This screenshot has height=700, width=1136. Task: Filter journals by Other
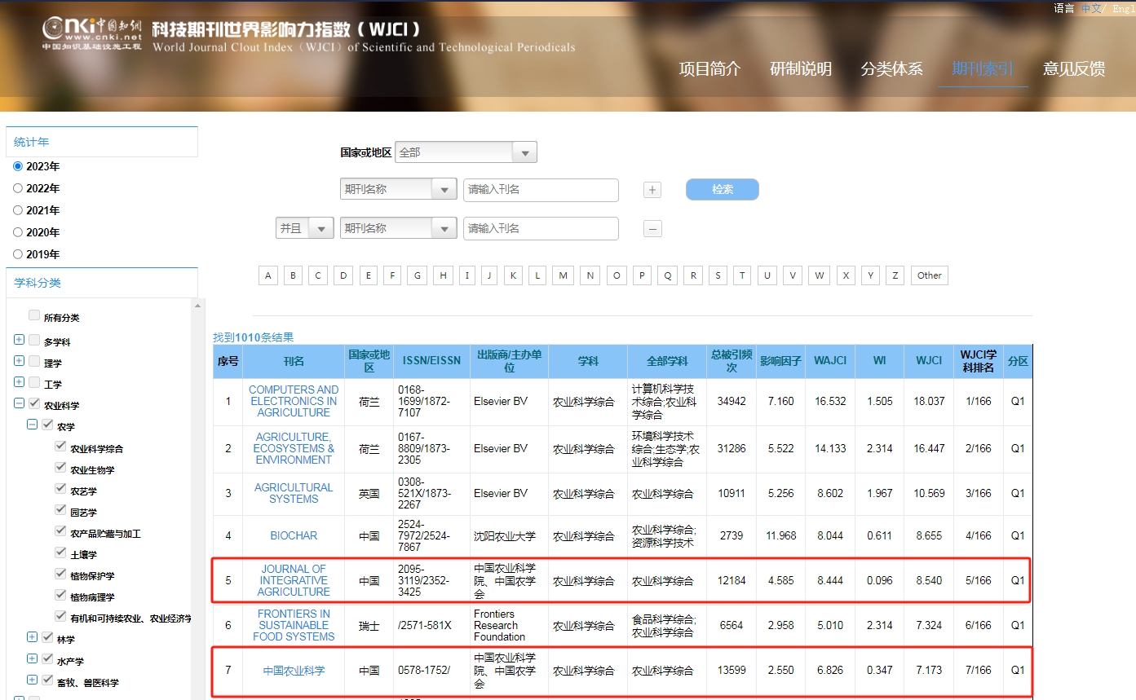click(930, 275)
